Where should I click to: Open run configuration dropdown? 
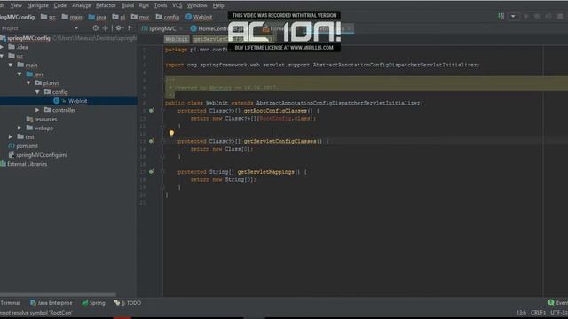513,16
